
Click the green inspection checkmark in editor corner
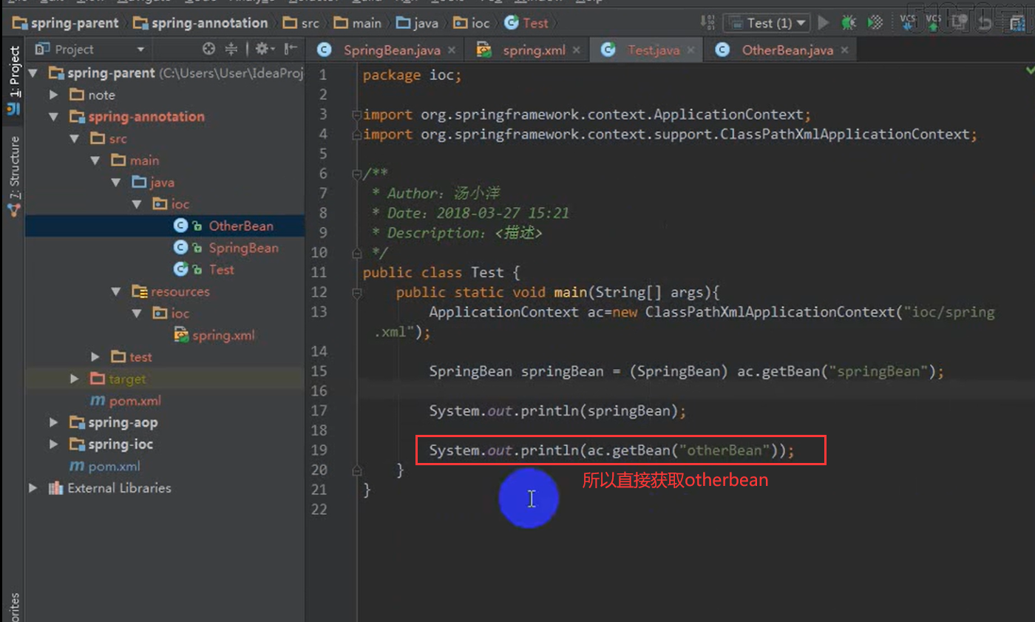[1030, 70]
